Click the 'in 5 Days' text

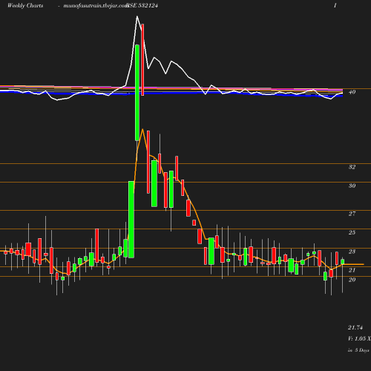pos(358,350)
